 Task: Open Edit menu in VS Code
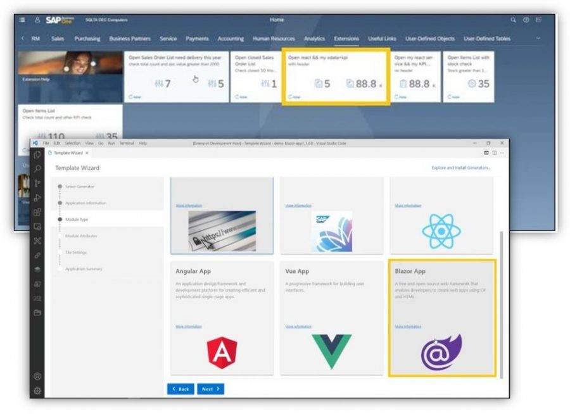coord(57,143)
